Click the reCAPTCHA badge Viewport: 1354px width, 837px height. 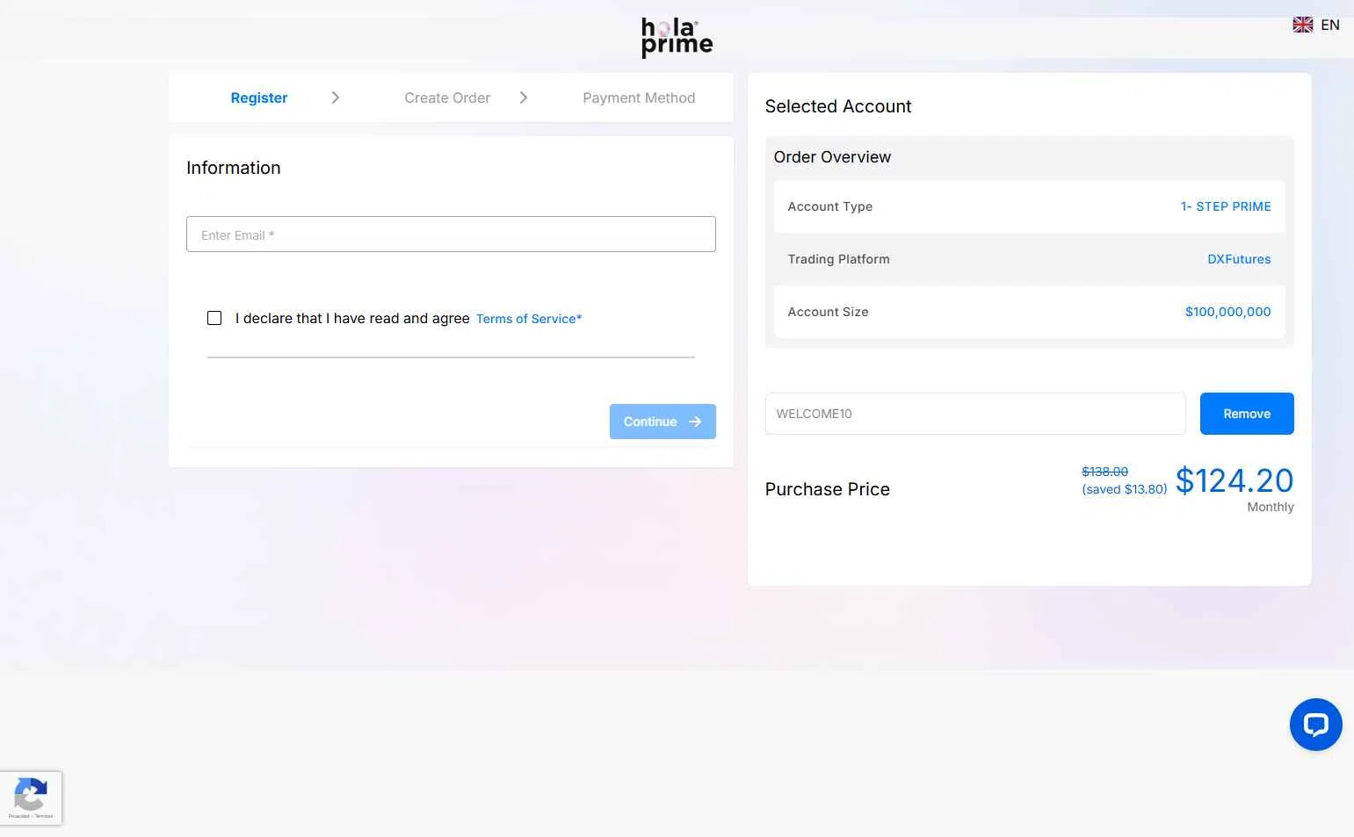coord(31,798)
